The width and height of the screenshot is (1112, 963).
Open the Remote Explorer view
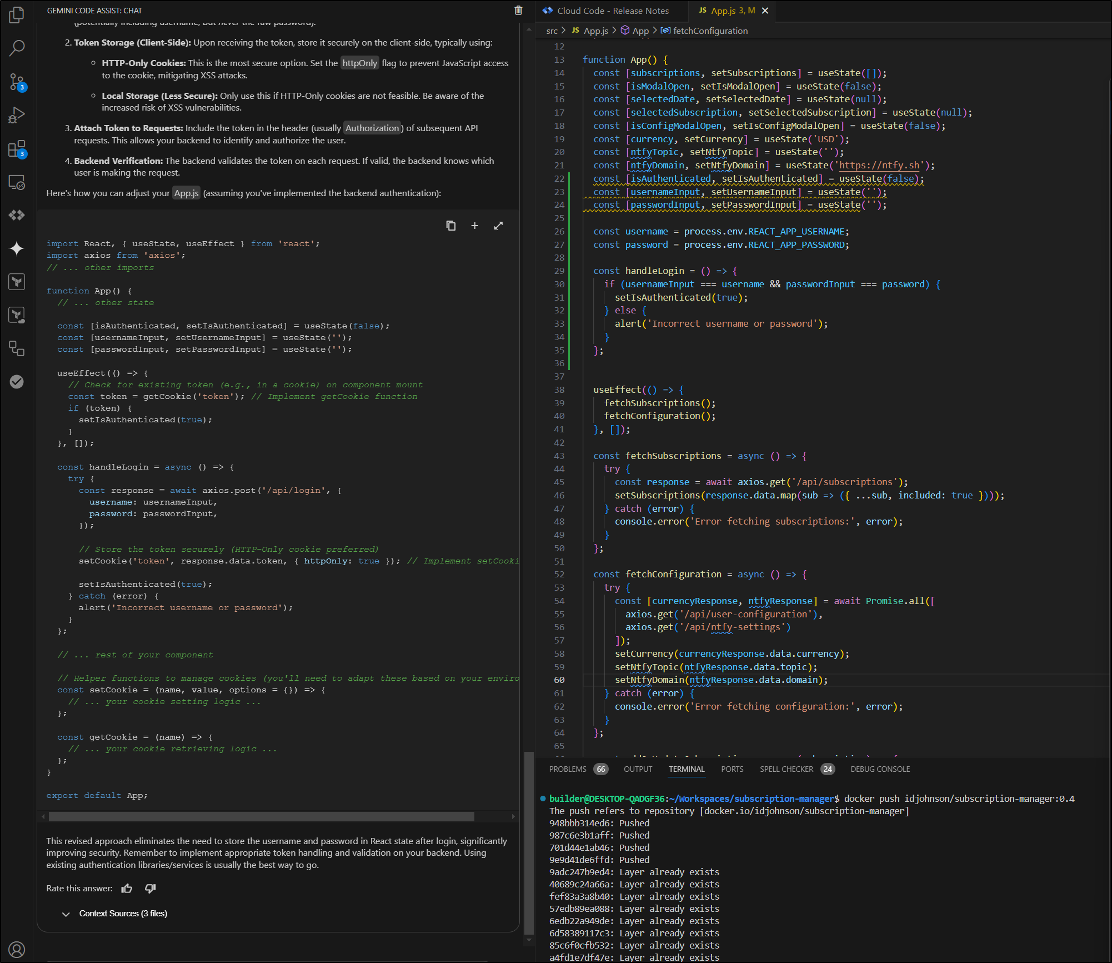point(17,182)
